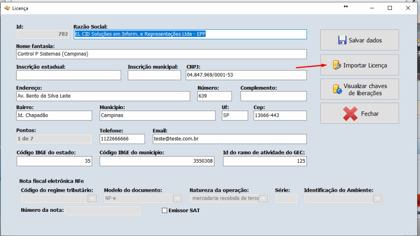
Task: Click the floppy disk icon on Salvar dados
Action: click(x=343, y=39)
